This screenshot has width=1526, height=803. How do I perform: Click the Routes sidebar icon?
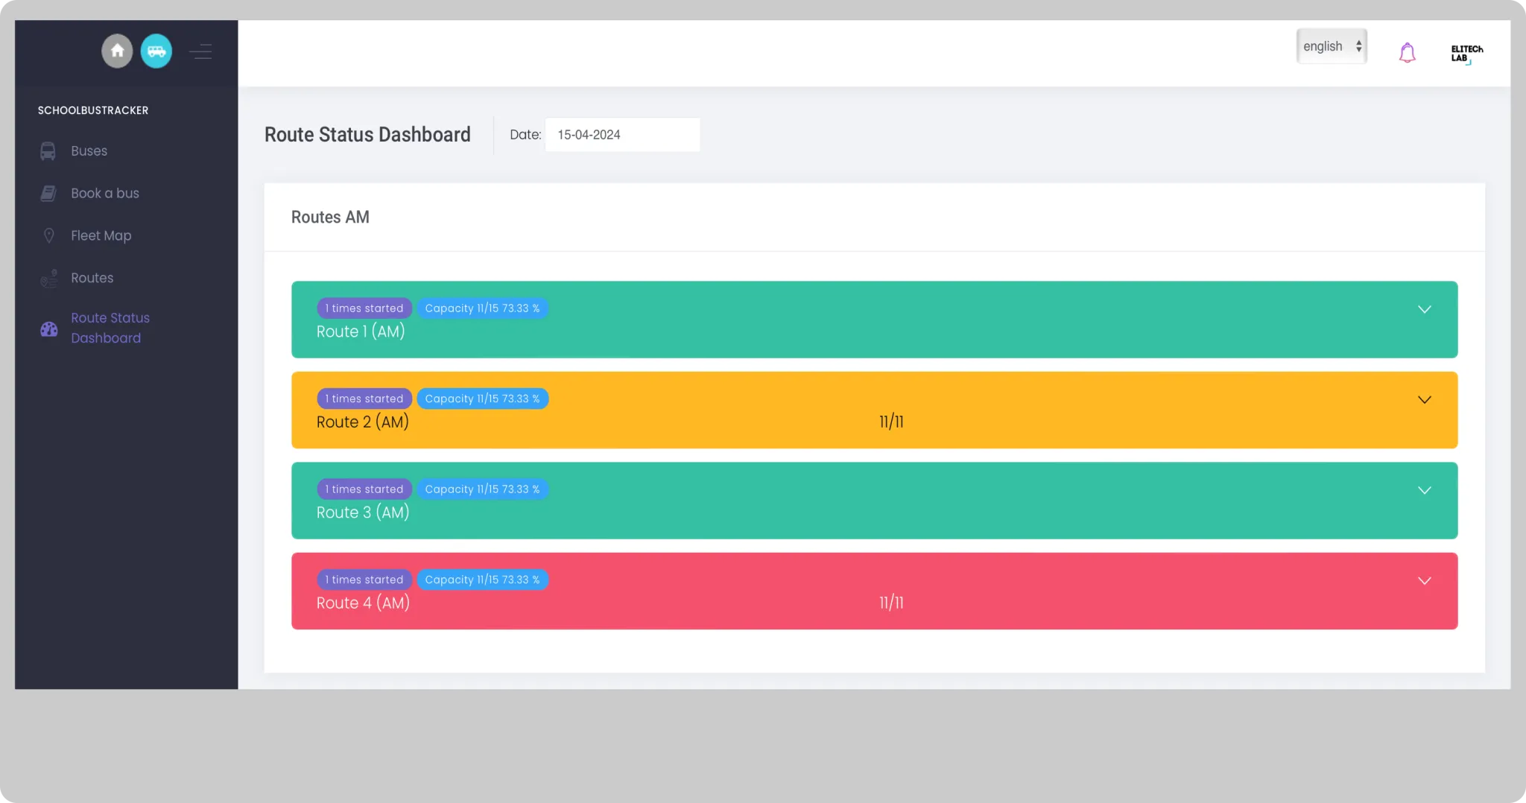[x=49, y=279]
